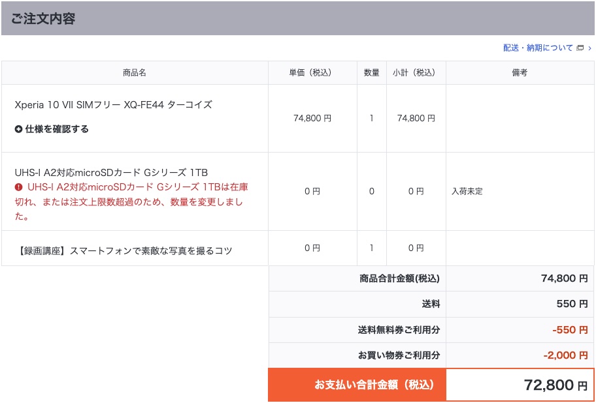Click the external window icon beside 配送・納期について

(x=580, y=48)
